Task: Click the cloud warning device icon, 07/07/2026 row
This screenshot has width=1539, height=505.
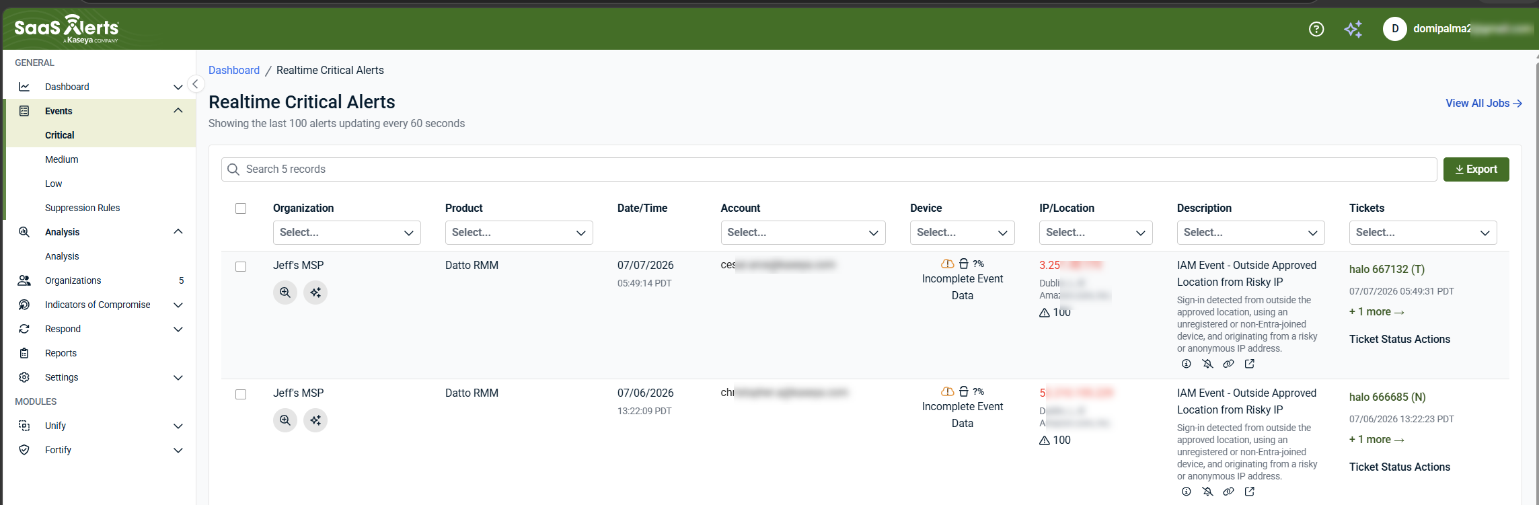Action: tap(948, 264)
